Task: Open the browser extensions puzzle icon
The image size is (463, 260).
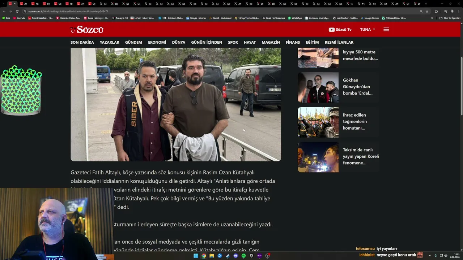Action: click(x=436, y=11)
